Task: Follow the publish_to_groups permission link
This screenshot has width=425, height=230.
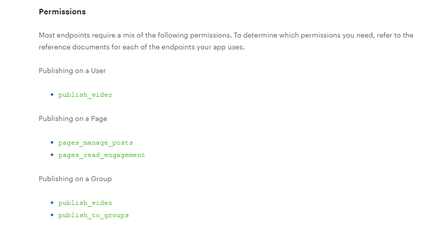Action: point(93,215)
